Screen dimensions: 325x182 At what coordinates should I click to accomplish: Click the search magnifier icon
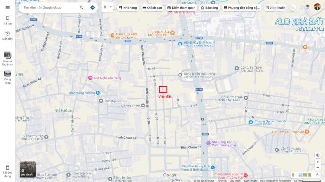81,8
